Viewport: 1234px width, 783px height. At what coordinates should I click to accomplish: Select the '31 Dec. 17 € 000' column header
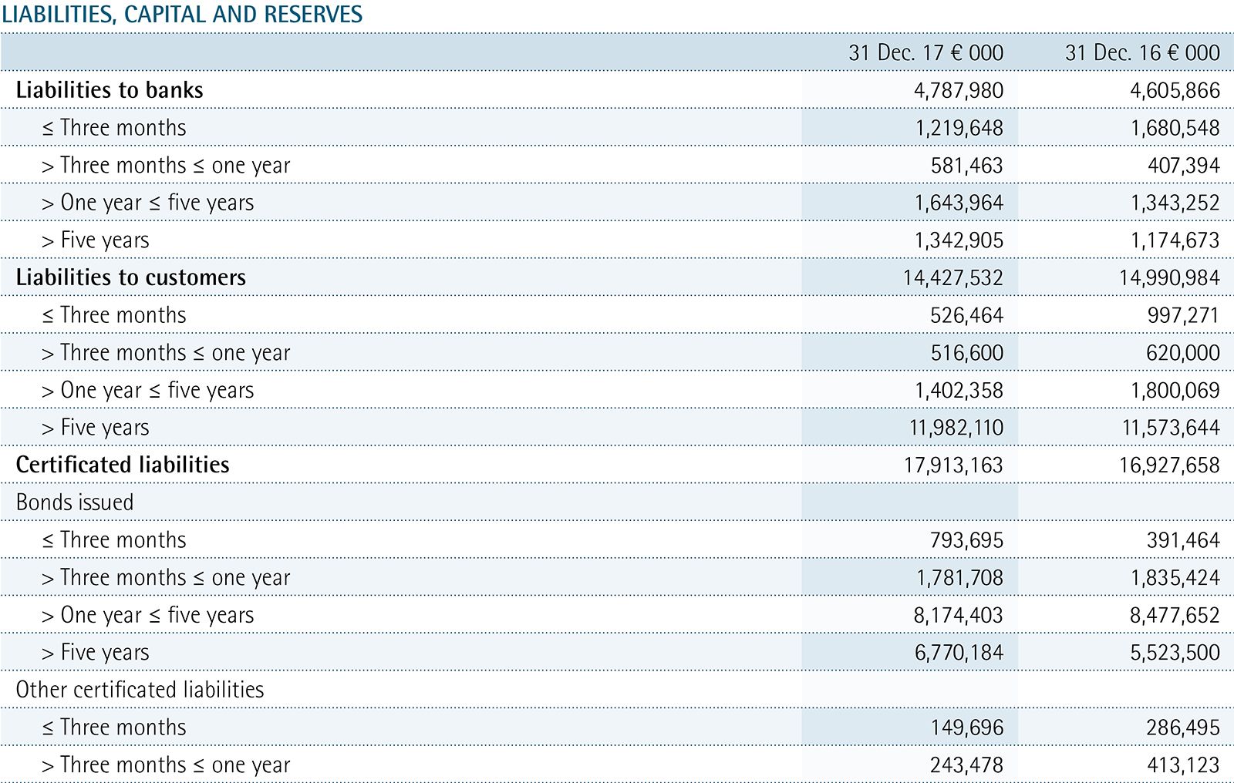click(925, 52)
